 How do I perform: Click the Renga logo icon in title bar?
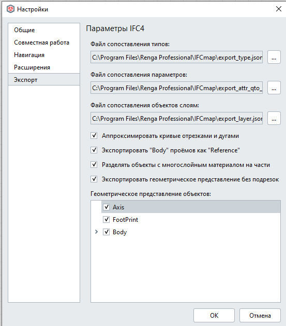click(10, 9)
